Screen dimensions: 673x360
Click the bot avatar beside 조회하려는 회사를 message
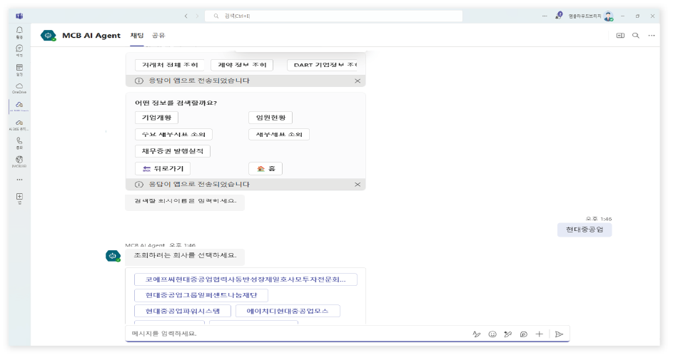tap(113, 256)
